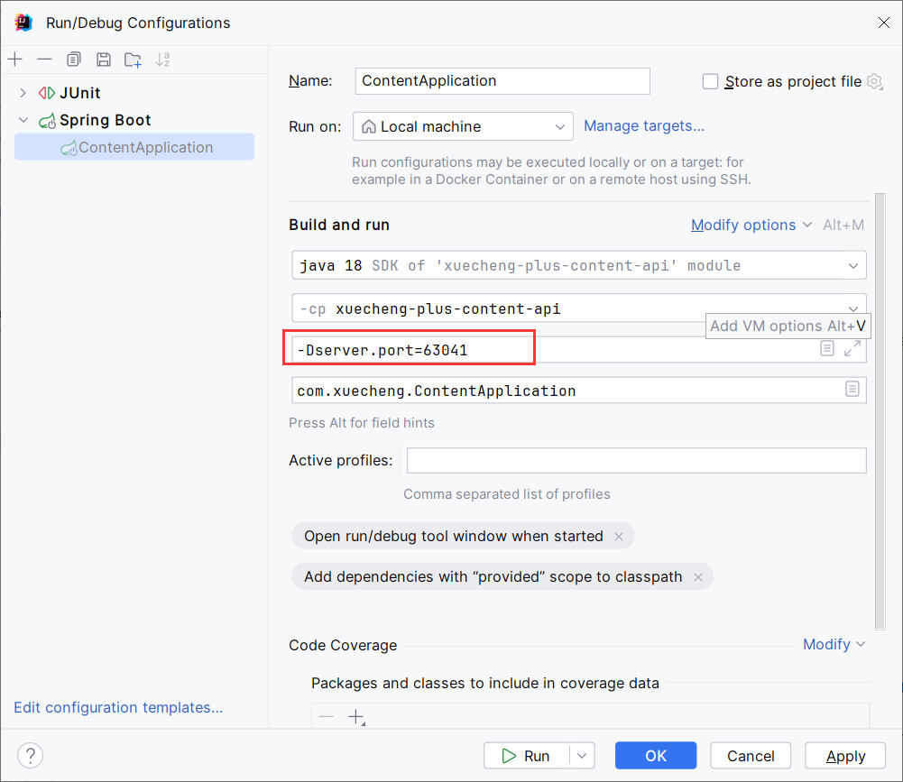
Task: Open the Code Coverage Modify dropdown
Action: tap(834, 644)
